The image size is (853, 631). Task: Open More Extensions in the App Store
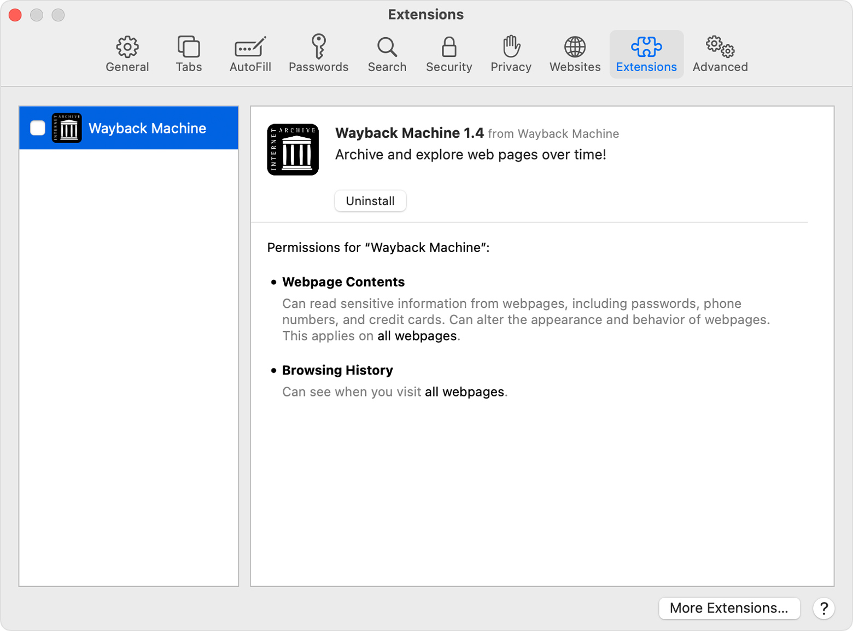729,608
